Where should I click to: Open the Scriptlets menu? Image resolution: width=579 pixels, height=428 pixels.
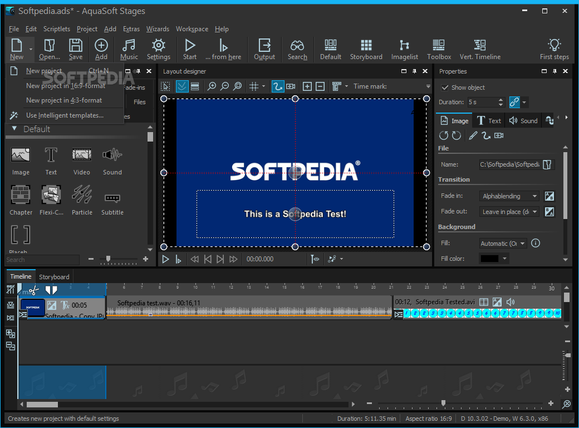[56, 29]
